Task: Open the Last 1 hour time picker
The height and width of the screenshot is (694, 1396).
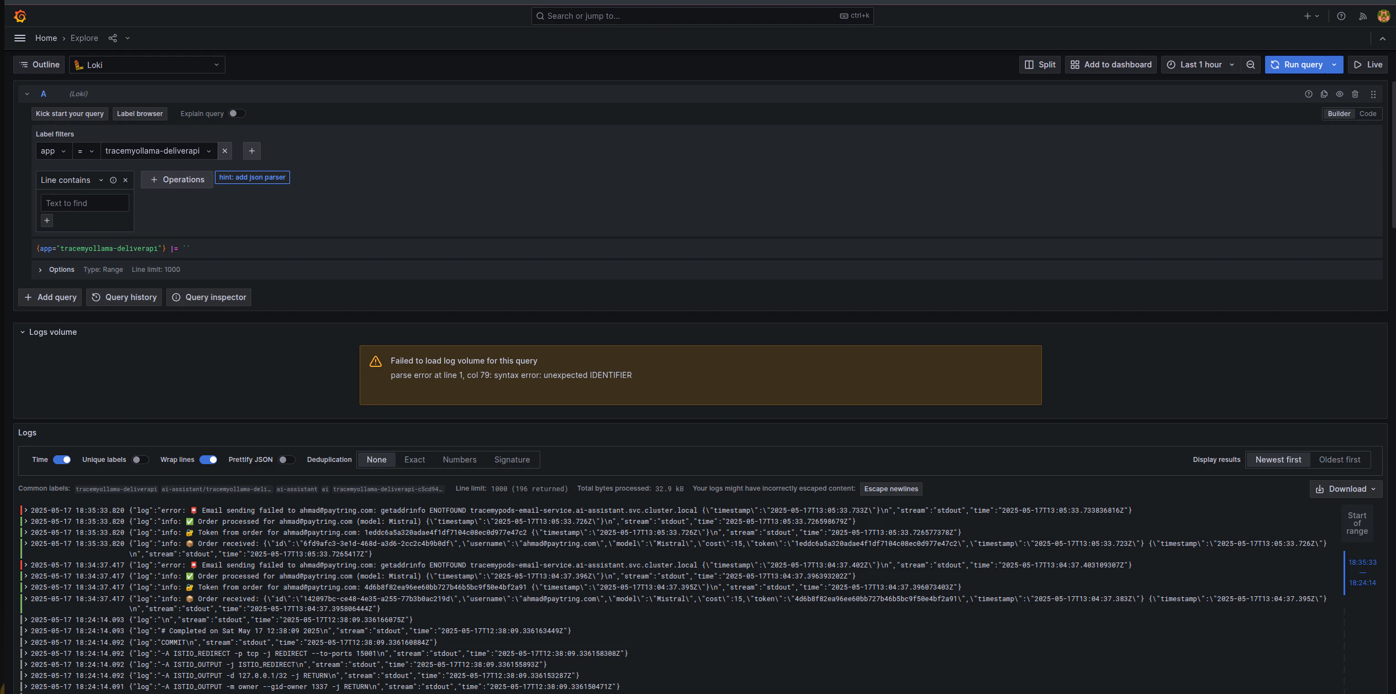Action: pos(1200,65)
